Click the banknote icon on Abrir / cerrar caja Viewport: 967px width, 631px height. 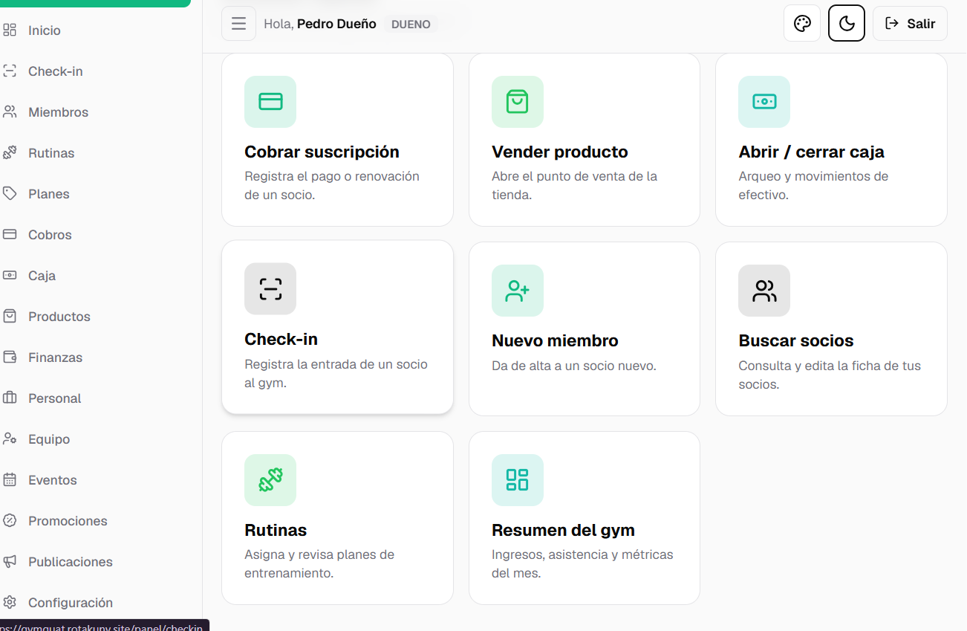[764, 102]
